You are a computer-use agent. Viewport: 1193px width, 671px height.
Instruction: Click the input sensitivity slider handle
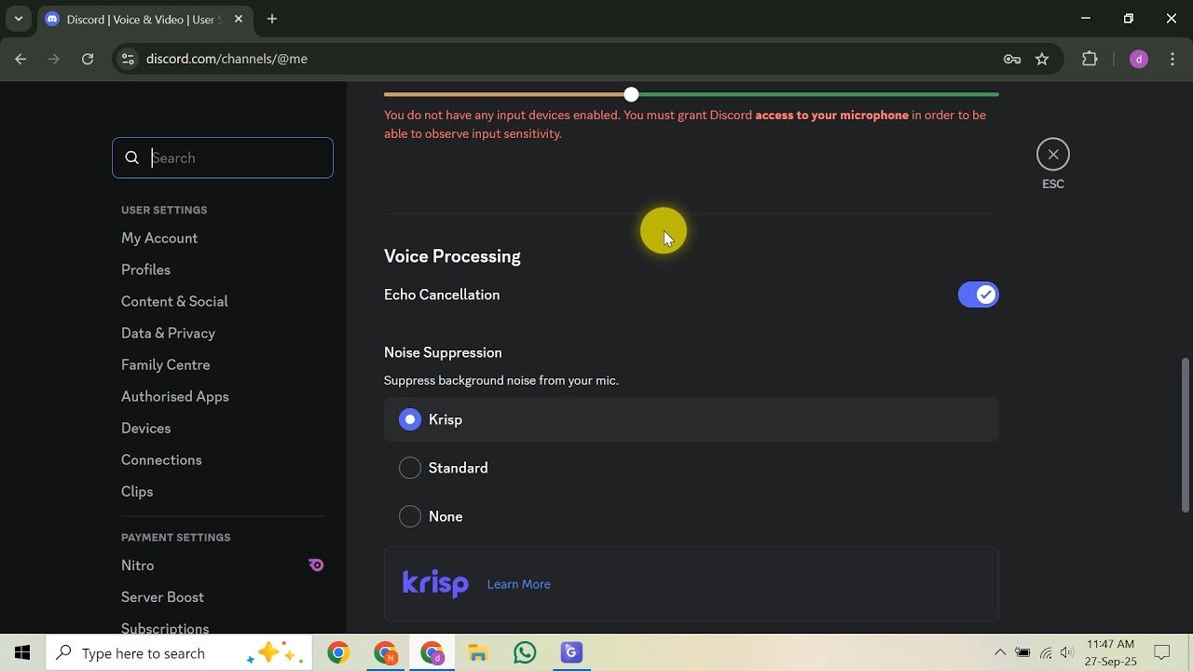click(632, 94)
